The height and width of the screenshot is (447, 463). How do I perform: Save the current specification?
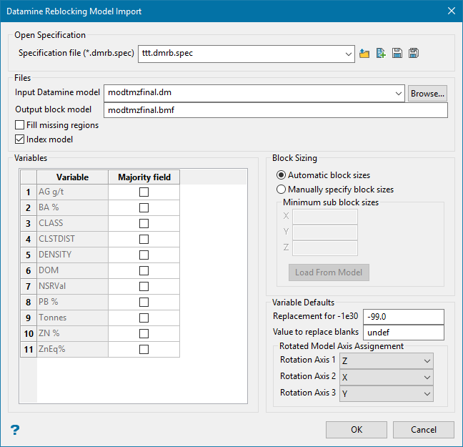tap(397, 54)
